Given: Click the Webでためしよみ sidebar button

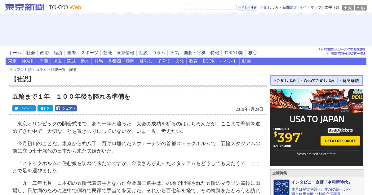Looking at the screenshot, I should point(317,80).
